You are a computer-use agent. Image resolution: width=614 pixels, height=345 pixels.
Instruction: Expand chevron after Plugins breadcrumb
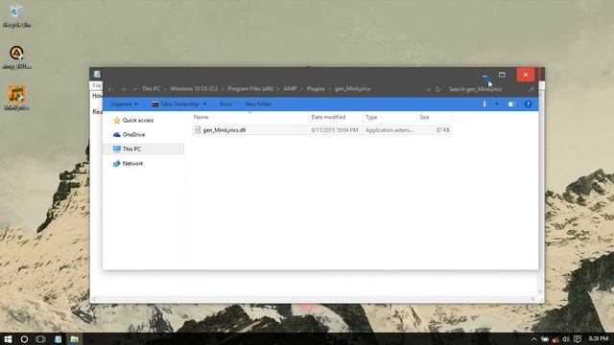click(x=330, y=89)
